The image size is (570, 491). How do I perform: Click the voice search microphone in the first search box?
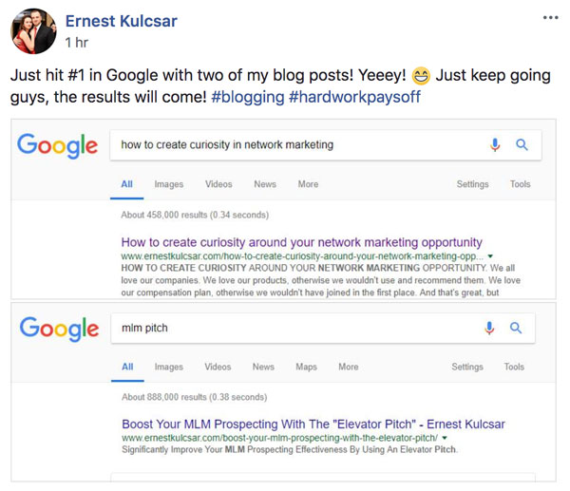tap(494, 144)
